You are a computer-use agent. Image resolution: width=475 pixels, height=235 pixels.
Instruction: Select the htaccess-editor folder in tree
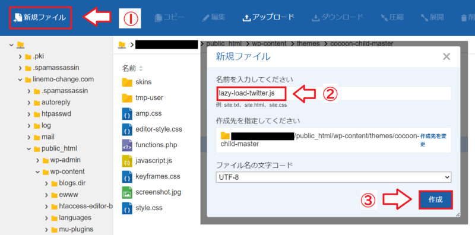(86, 207)
